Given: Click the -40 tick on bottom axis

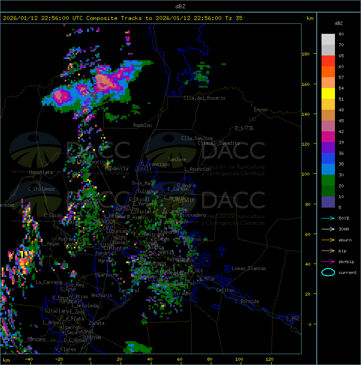Looking at the screenshot, I should [x=29, y=359].
